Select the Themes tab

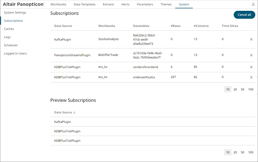(166, 4)
